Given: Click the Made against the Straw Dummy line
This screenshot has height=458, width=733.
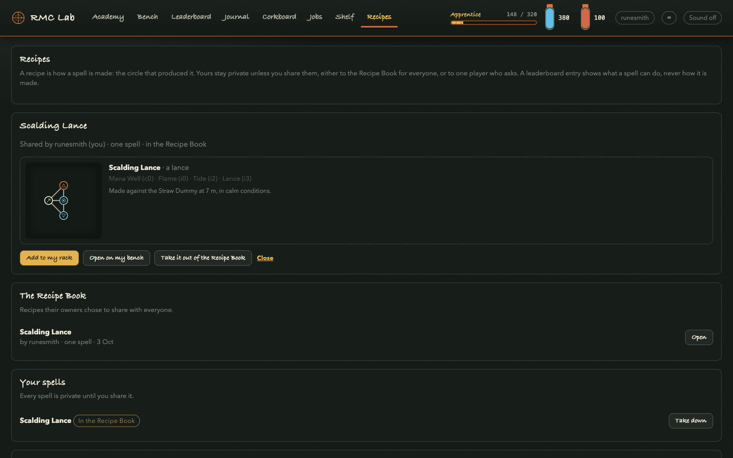Looking at the screenshot, I should coord(190,191).
